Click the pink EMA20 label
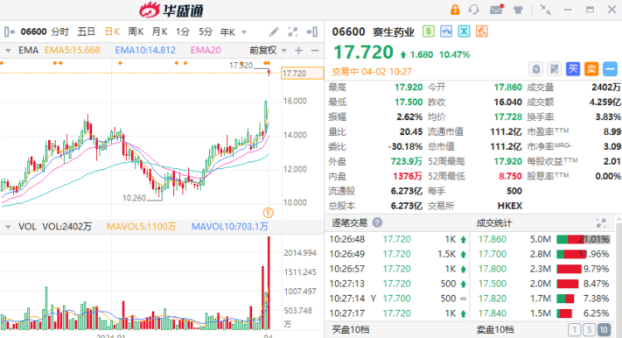Viewport: 622px width, 338px height. pos(206,51)
